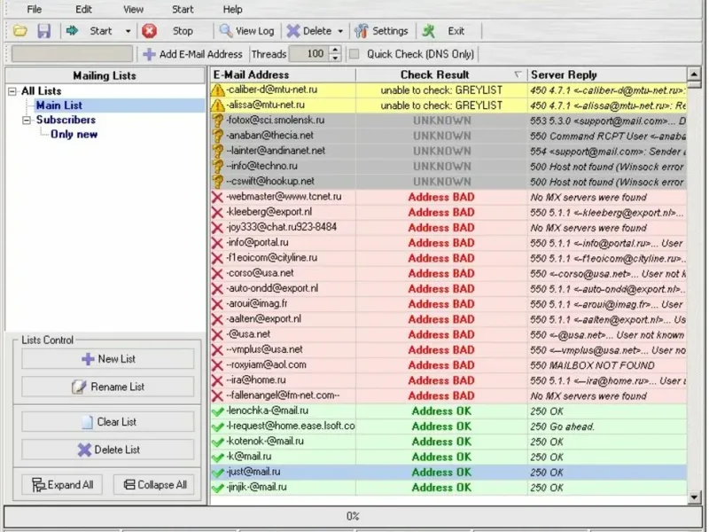
Task: Click the Exit running-man icon
Action: (x=429, y=31)
